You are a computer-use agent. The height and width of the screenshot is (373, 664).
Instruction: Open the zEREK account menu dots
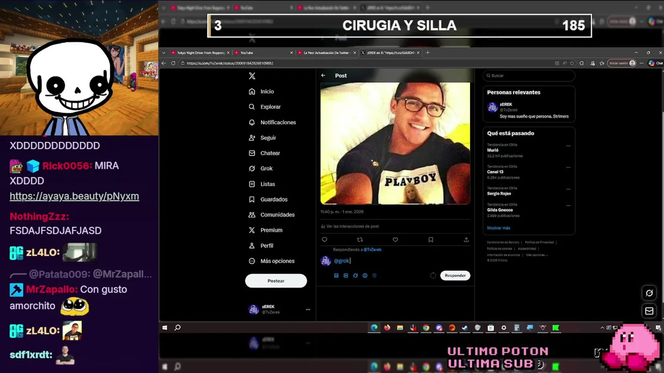308,309
